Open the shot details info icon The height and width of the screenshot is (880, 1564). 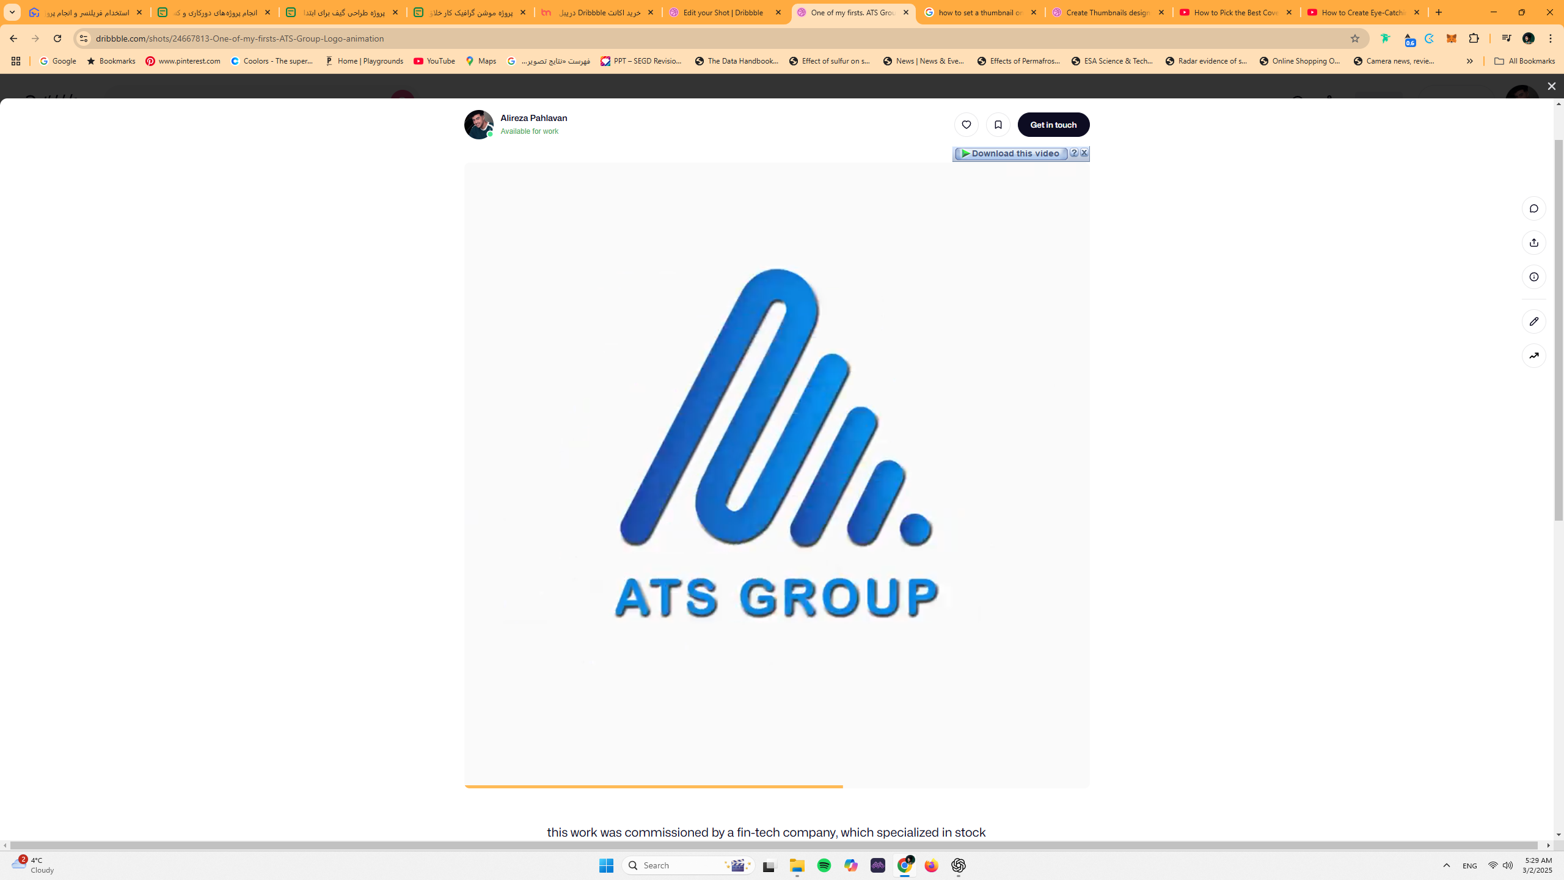point(1533,276)
